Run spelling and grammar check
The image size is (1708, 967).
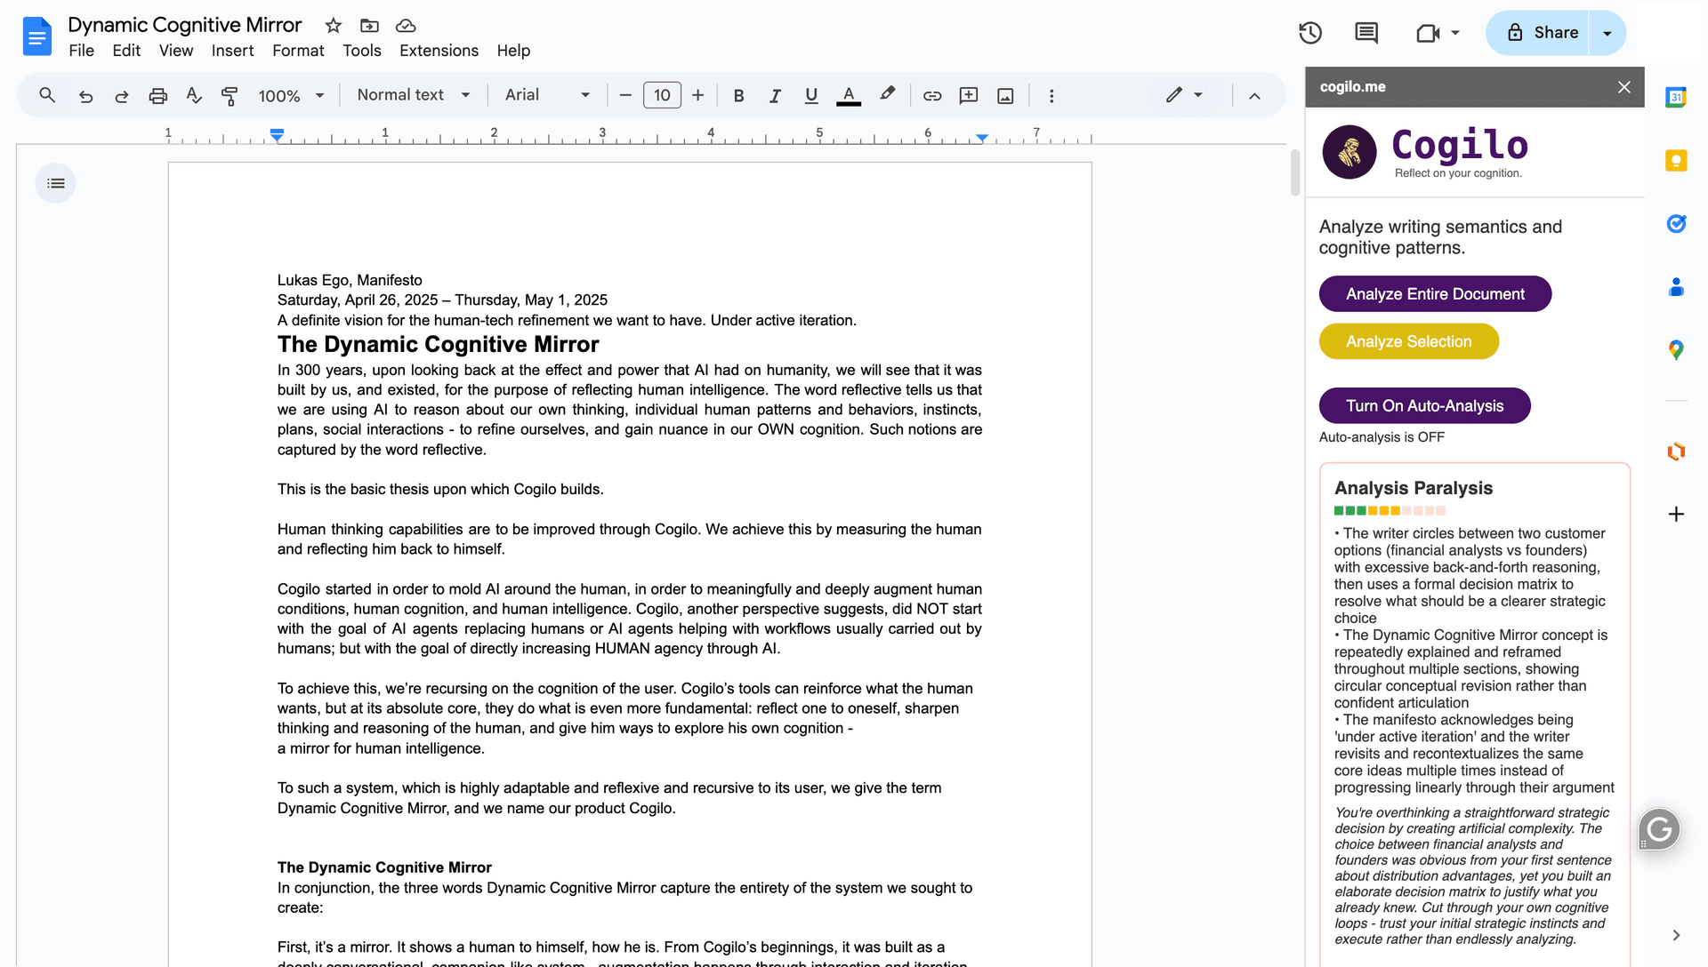point(194,95)
